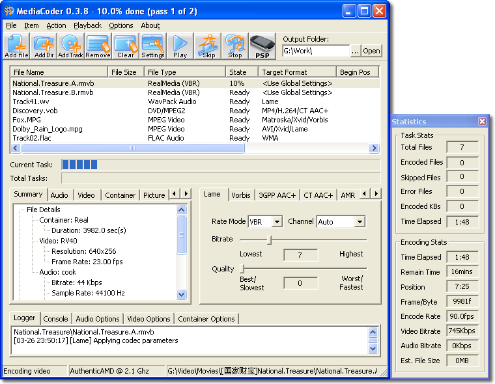The height and width of the screenshot is (384, 495).
Task: Click the Open output folder button
Action: (x=371, y=51)
